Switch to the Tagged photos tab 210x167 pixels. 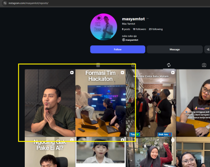(x=204, y=65)
